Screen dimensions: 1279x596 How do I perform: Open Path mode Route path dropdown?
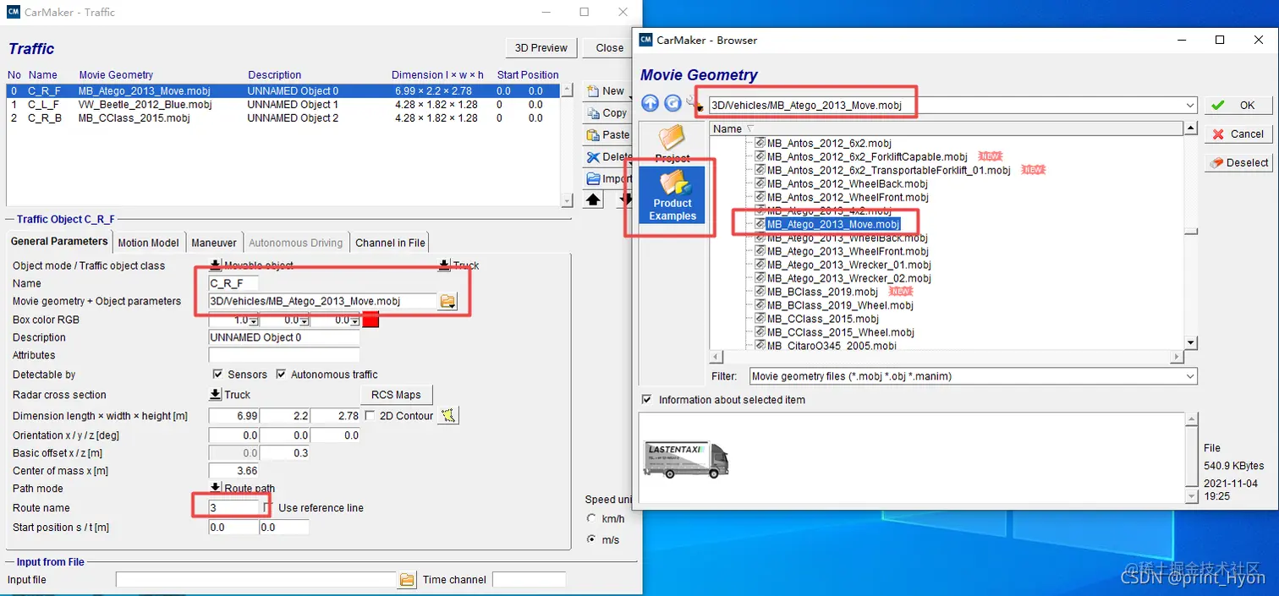(215, 488)
